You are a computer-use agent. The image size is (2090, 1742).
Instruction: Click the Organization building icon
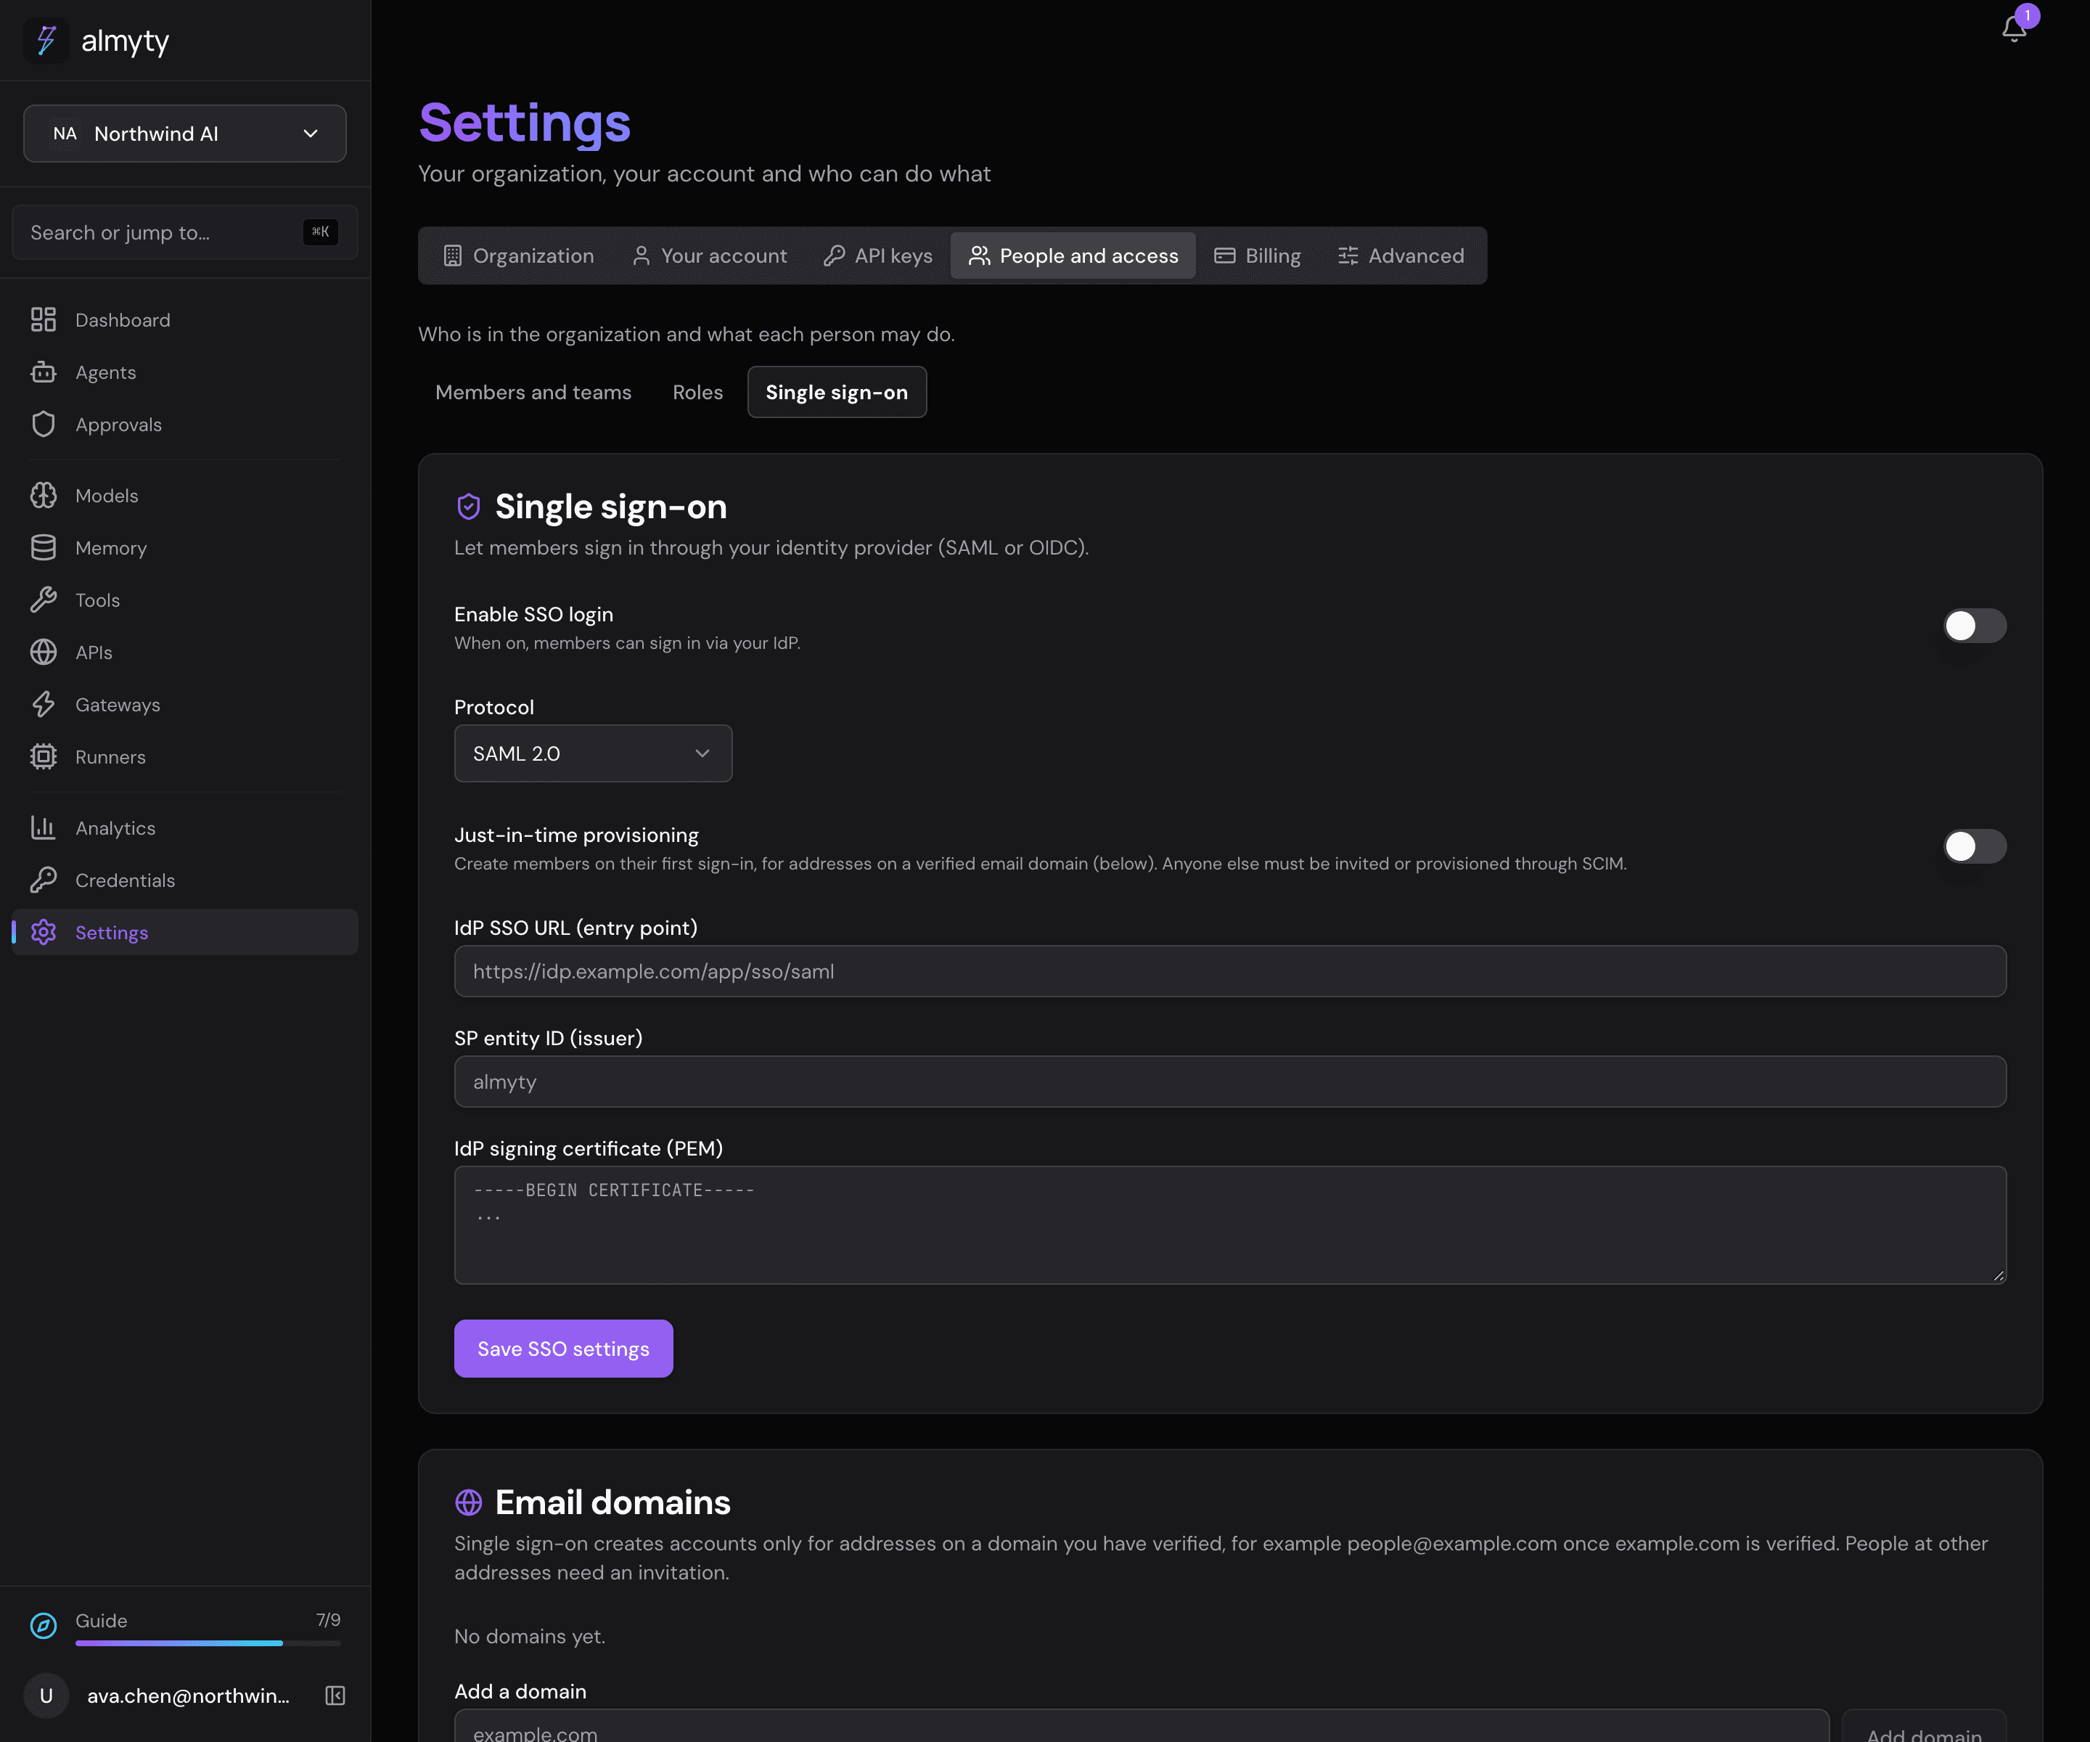tap(452, 255)
